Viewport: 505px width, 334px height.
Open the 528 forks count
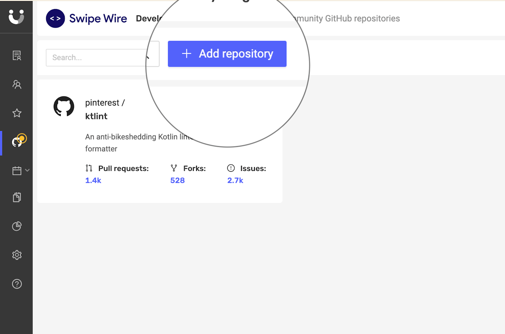pyautogui.click(x=178, y=180)
